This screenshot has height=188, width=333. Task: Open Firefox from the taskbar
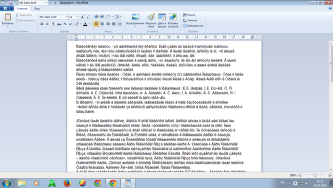point(67,183)
